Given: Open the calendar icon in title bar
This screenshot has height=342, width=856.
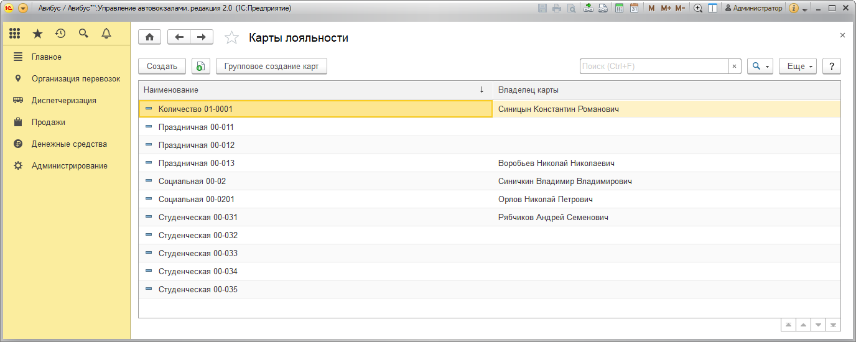Looking at the screenshot, I should pyautogui.click(x=634, y=9).
